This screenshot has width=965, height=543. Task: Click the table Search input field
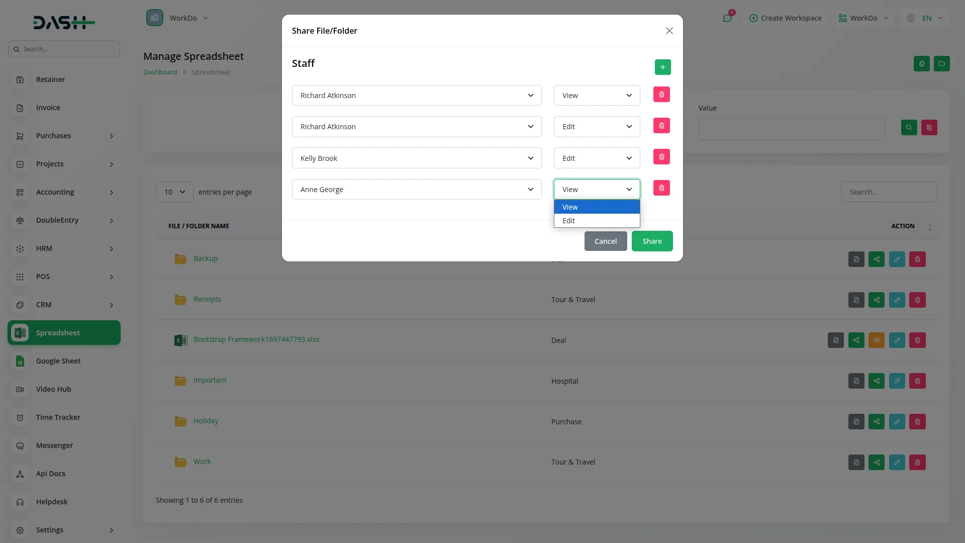point(889,192)
